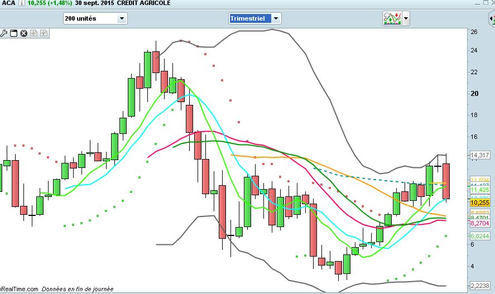495x294 pixels.
Task: Click the 11,694 orange axis label
Action: [x=480, y=180]
